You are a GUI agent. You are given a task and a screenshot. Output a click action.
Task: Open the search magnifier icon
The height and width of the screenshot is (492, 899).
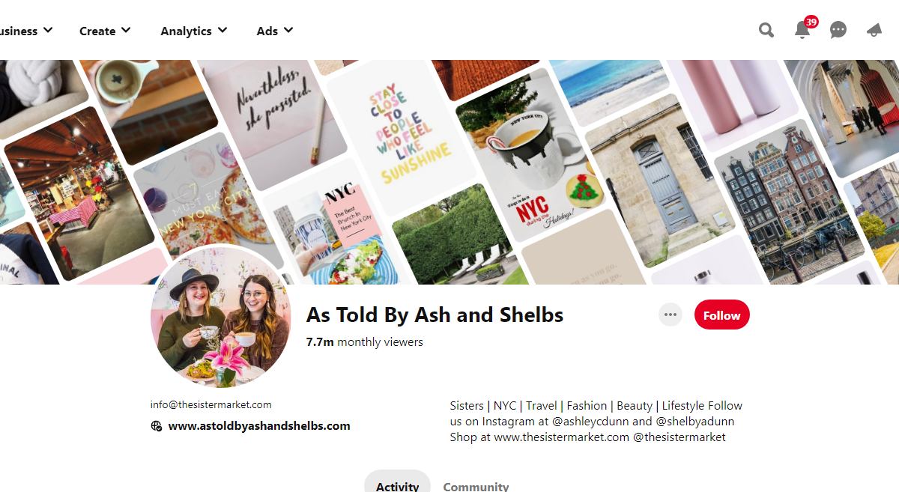(x=766, y=30)
